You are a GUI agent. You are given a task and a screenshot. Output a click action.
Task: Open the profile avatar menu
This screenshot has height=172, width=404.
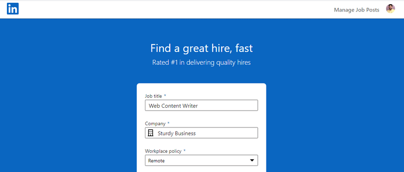point(390,9)
